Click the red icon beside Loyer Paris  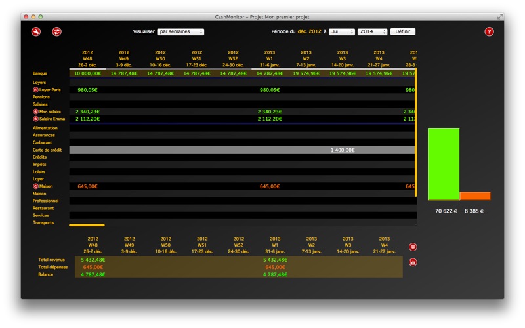tap(35, 90)
